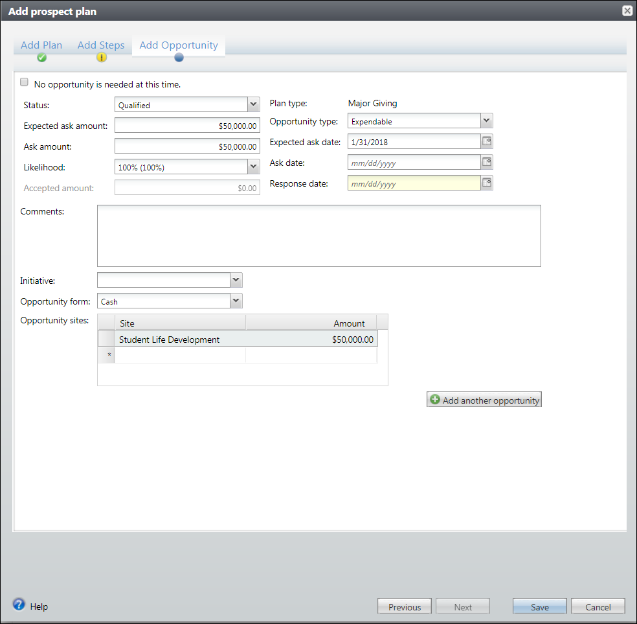637x624 pixels.
Task: Click the empty Ask date field
Action: click(x=414, y=162)
